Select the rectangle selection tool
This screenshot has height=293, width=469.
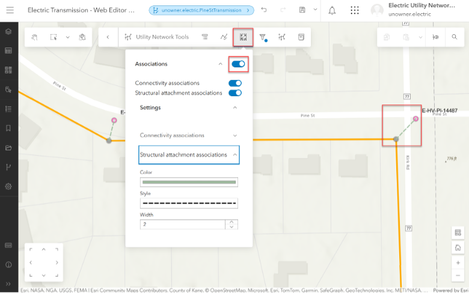click(54, 37)
